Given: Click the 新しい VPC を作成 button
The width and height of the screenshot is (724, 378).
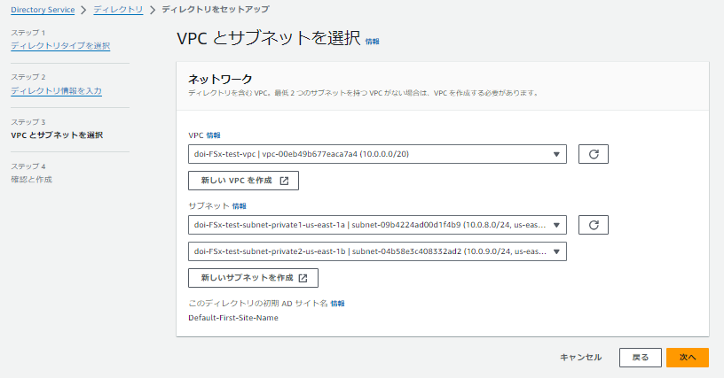Looking at the screenshot, I should [243, 181].
